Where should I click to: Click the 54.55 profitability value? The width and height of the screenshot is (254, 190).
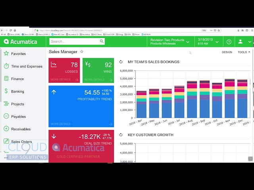pos(92,92)
